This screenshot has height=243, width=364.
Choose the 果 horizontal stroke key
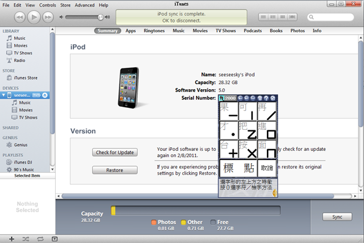[x=229, y=111]
